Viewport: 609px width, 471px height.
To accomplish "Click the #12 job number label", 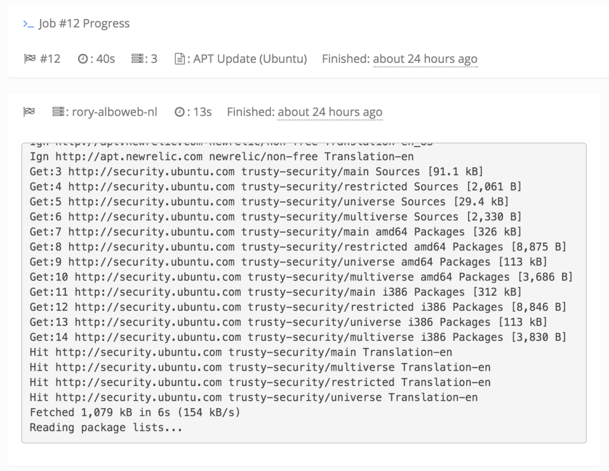I will click(x=50, y=59).
